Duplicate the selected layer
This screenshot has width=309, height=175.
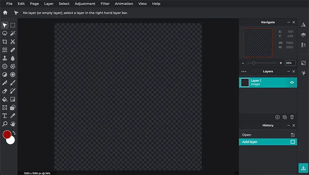click(x=285, y=117)
